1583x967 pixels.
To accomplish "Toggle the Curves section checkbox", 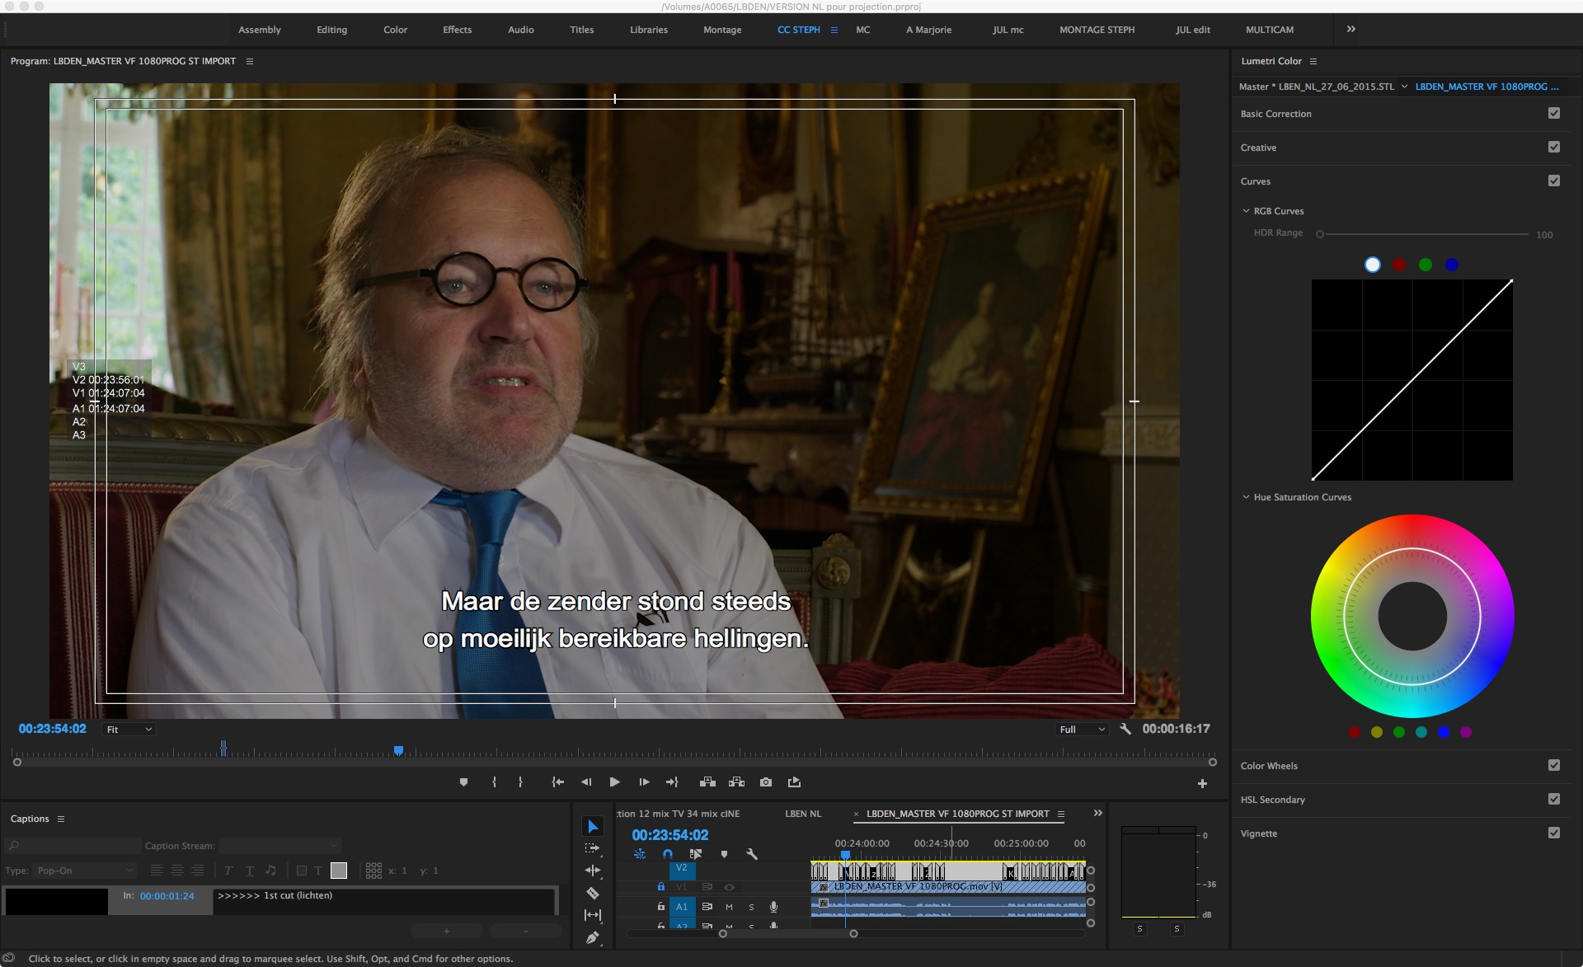I will pos(1554,181).
